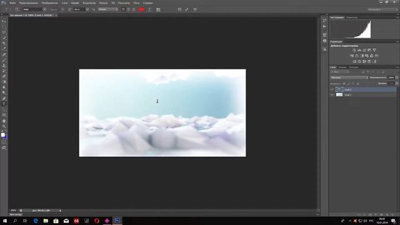Toggle left text alignment
Image resolution: width=400 pixels, height=225 pixels.
(x=123, y=9)
